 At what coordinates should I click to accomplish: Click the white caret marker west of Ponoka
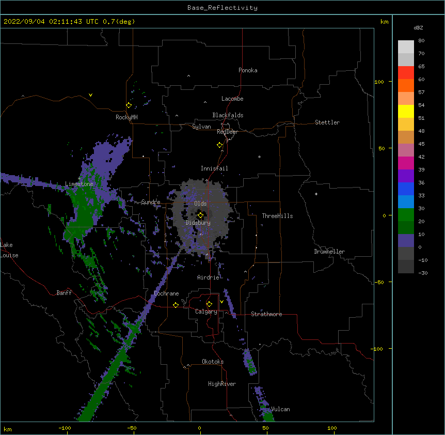click(189, 76)
